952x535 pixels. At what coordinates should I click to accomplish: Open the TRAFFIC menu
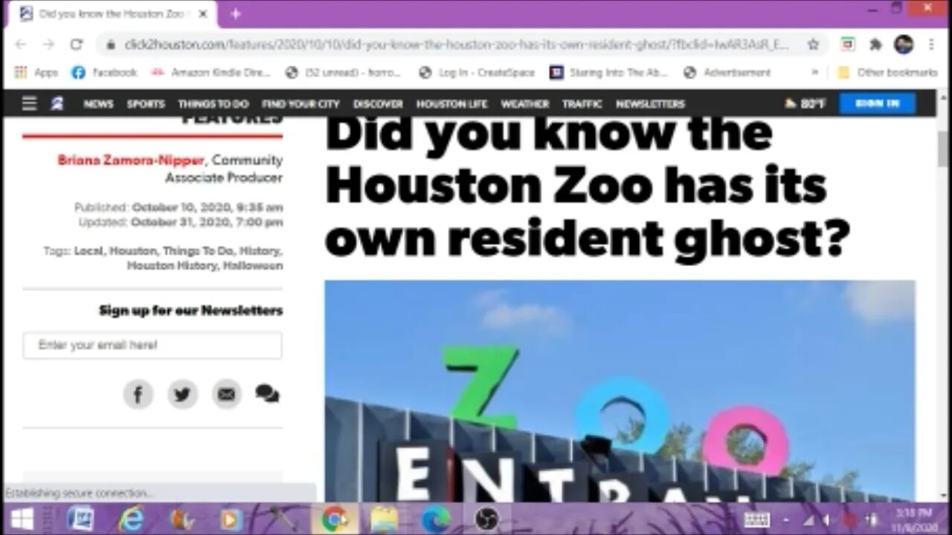[x=582, y=104]
